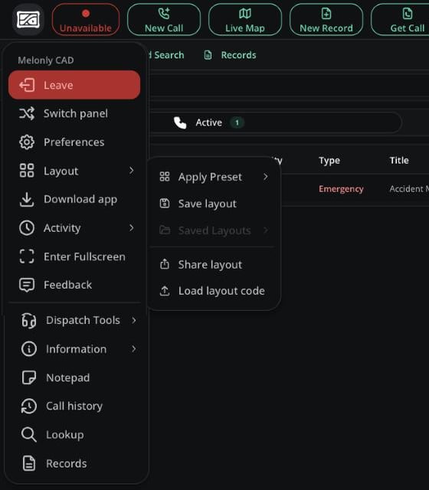This screenshot has height=490, width=429.
Task: Click the Title column header
Action: [x=399, y=160]
